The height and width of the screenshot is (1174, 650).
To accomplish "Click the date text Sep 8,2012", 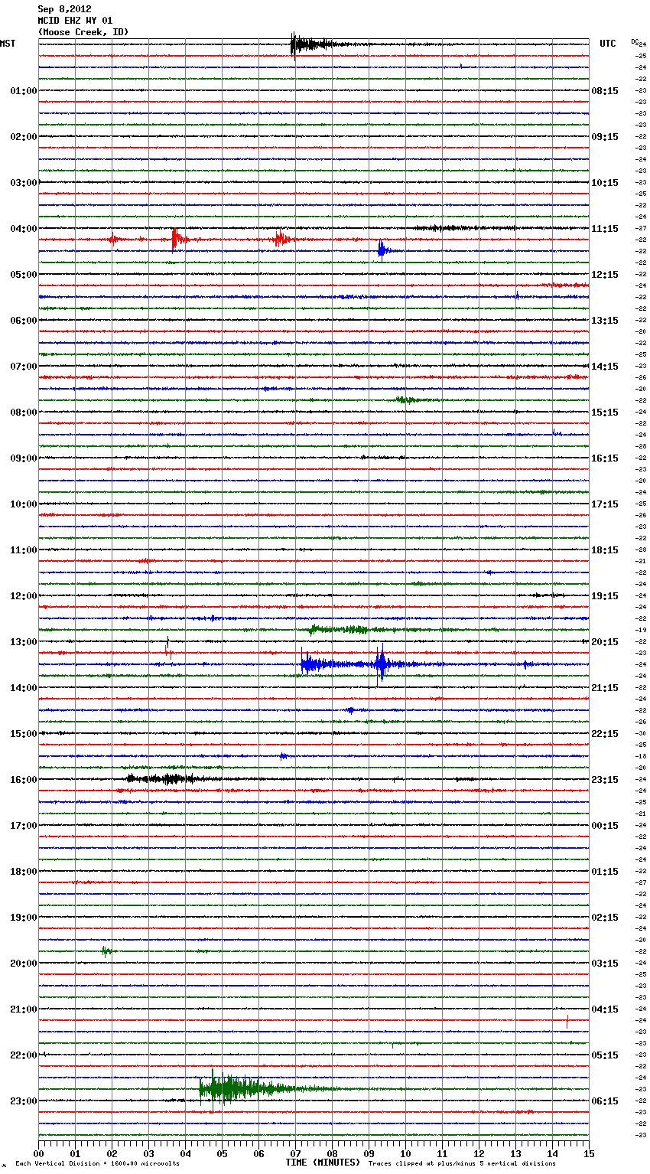I will (64, 9).
